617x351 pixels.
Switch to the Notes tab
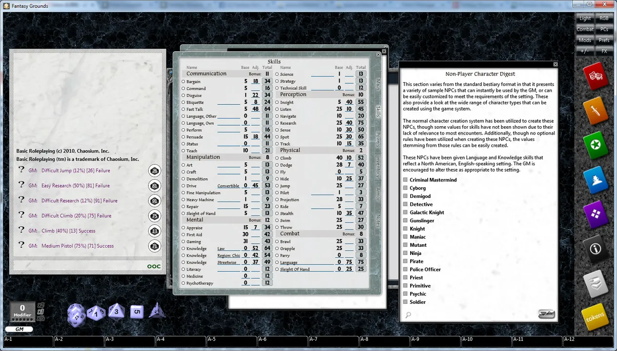pyautogui.click(x=378, y=221)
